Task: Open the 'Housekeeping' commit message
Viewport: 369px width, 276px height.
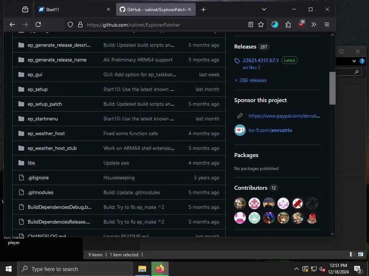Action: tap(119, 178)
